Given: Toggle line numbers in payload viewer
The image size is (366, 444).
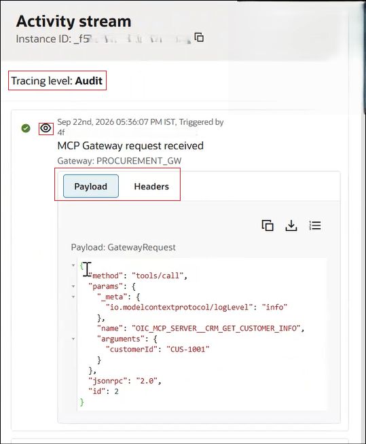Looking at the screenshot, I should click(x=314, y=225).
